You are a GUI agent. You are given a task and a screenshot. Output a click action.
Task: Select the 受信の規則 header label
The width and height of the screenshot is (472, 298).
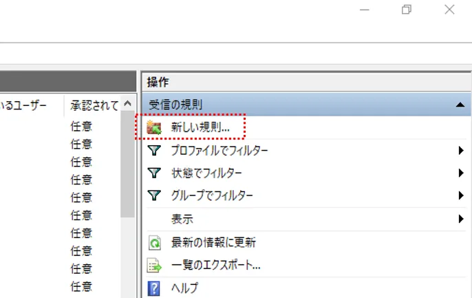point(175,105)
